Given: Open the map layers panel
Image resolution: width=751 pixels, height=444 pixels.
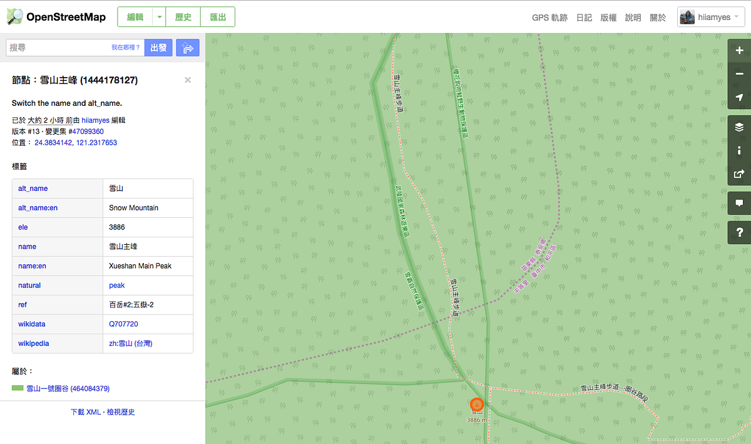Looking at the screenshot, I should [x=739, y=126].
